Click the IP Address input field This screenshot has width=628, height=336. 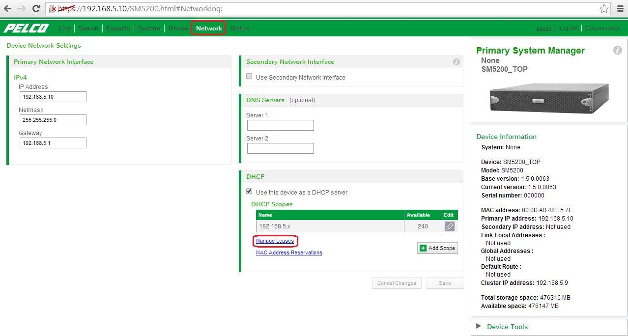point(53,97)
